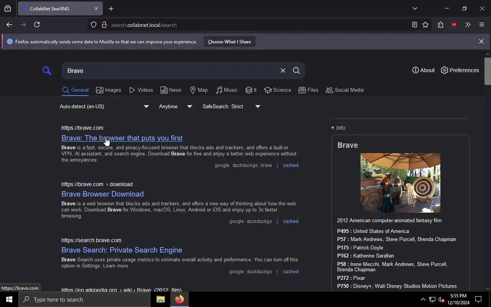Go back to previous page
This screenshot has width=491, height=307.
coord(9,25)
